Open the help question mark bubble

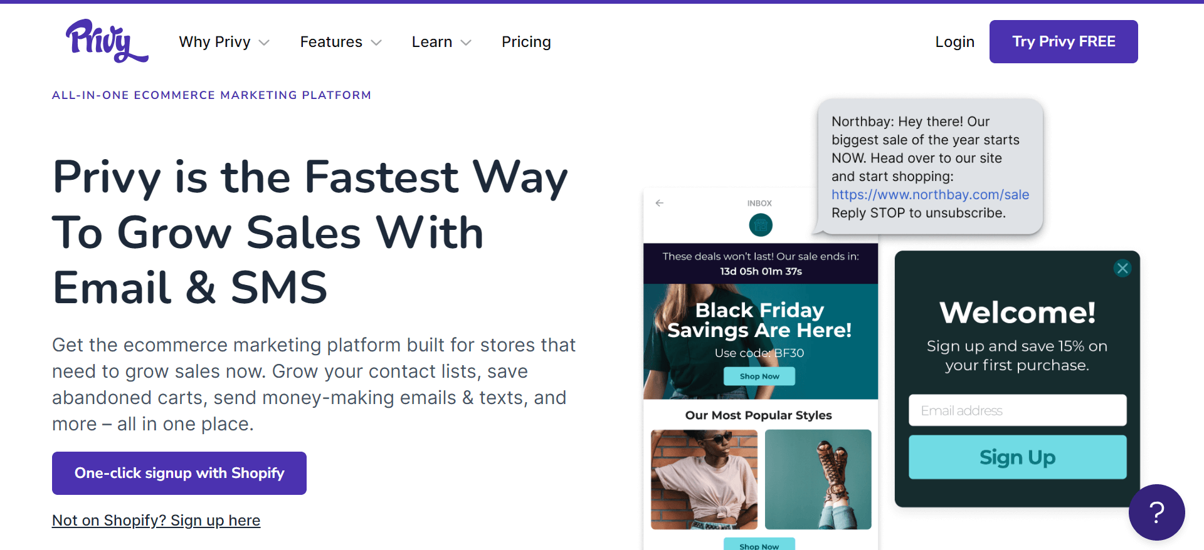(1156, 512)
